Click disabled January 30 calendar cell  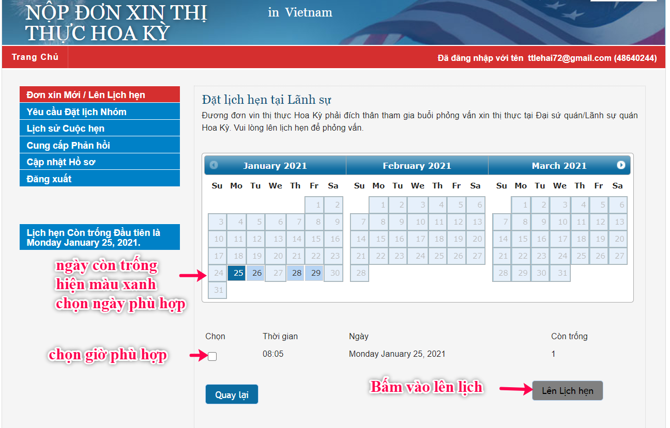coord(334,273)
